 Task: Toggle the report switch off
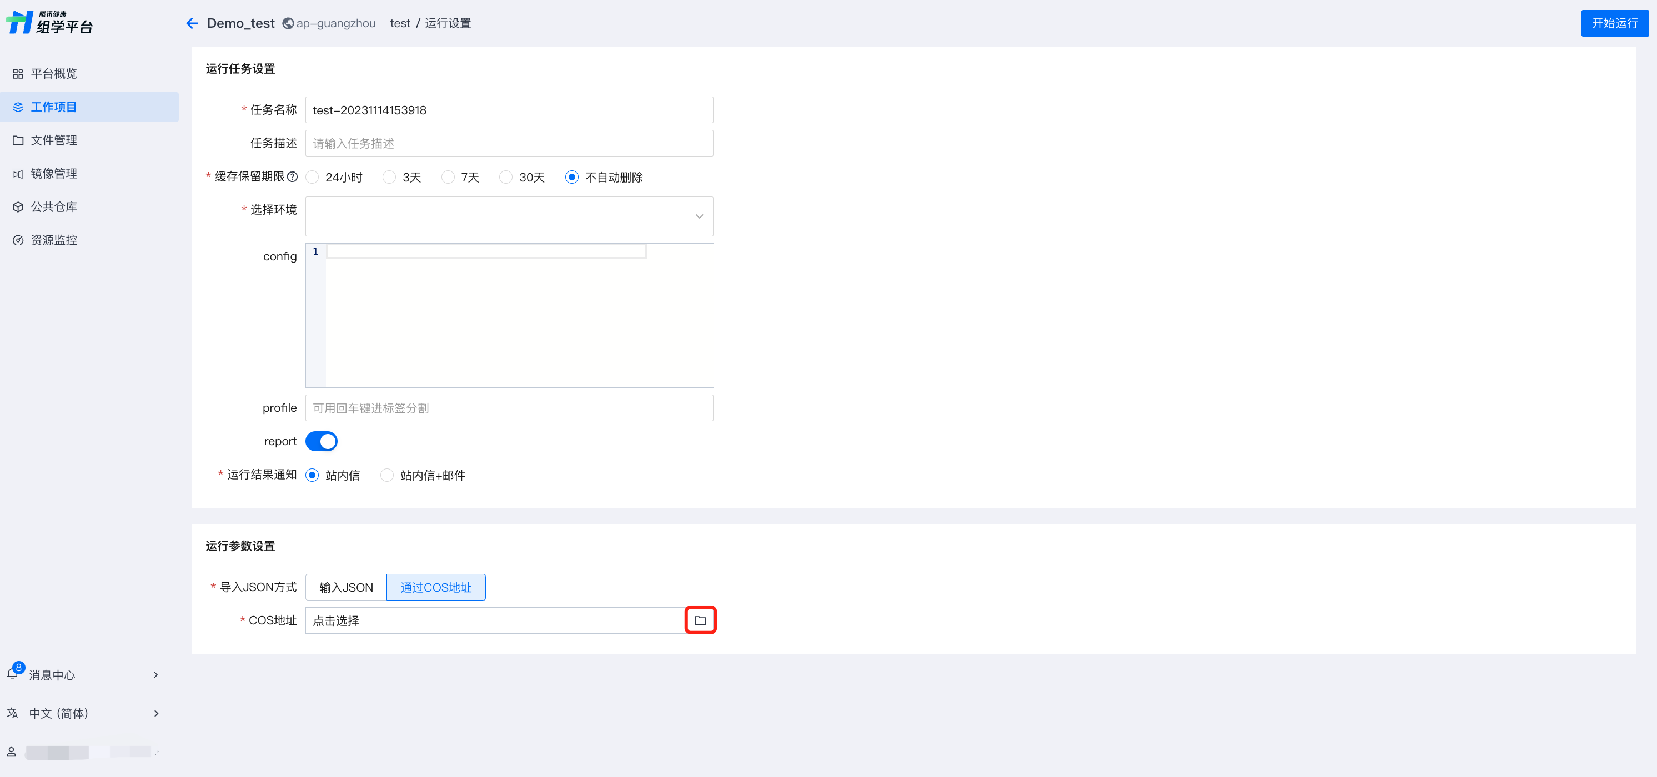pos(321,442)
